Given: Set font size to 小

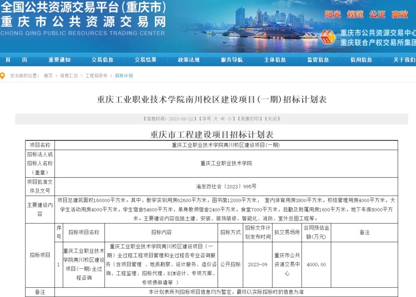Looking at the screenshot, I should pyautogui.click(x=230, y=119).
